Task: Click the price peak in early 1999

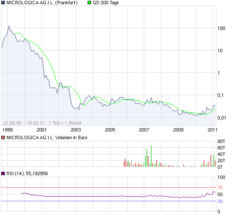Action: tap(9, 27)
